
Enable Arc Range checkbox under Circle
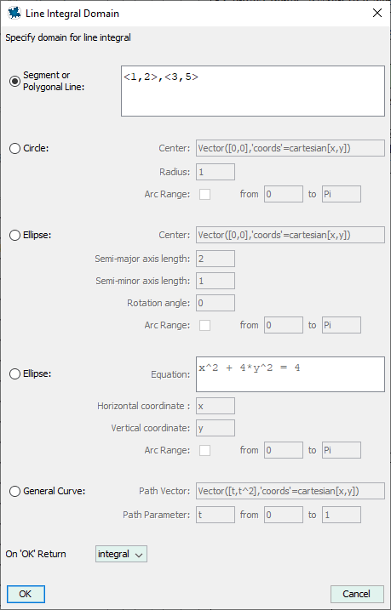(x=204, y=194)
